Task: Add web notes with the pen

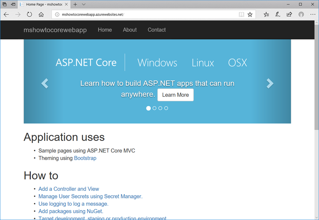Action: [x=278, y=14]
